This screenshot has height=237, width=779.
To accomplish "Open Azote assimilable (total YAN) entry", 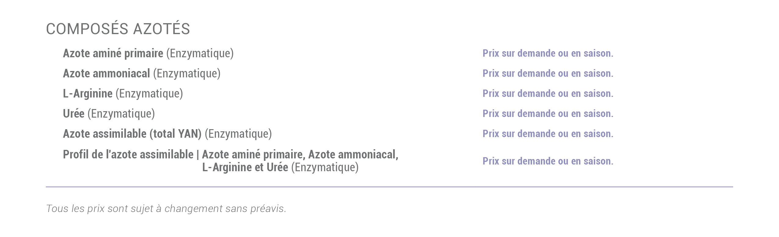I will coord(167,134).
